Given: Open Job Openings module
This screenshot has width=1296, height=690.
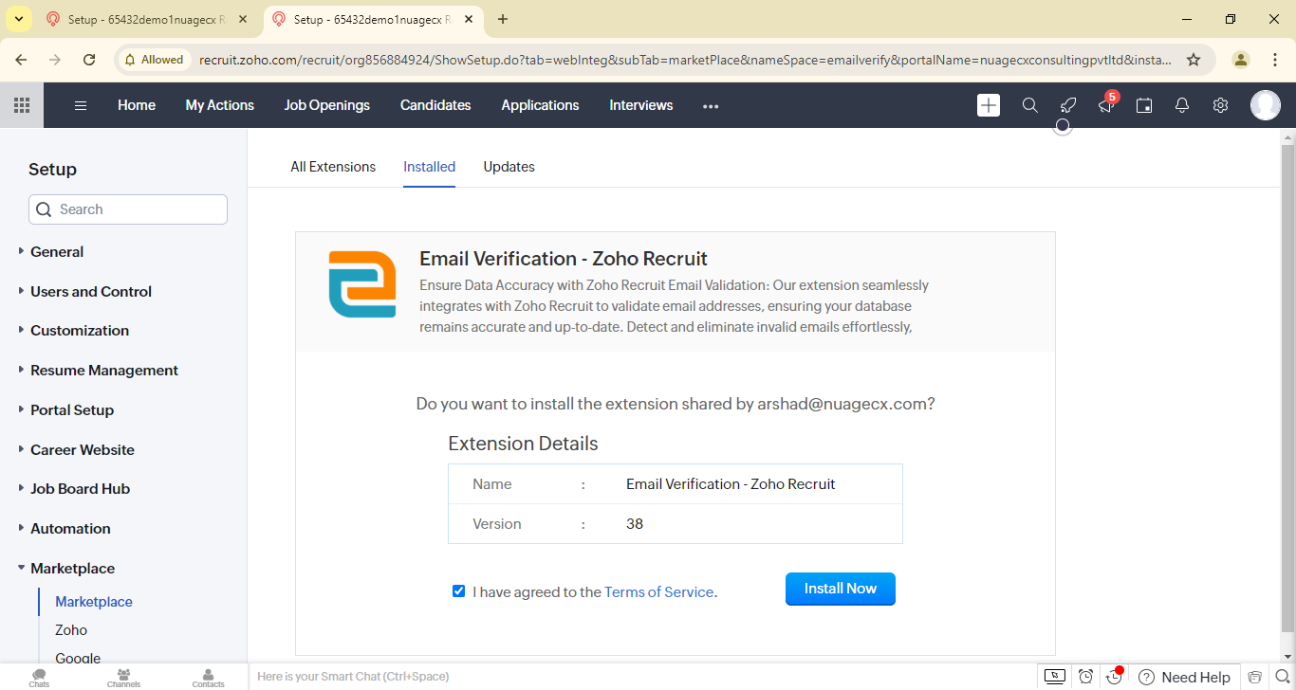Looking at the screenshot, I should (x=327, y=105).
